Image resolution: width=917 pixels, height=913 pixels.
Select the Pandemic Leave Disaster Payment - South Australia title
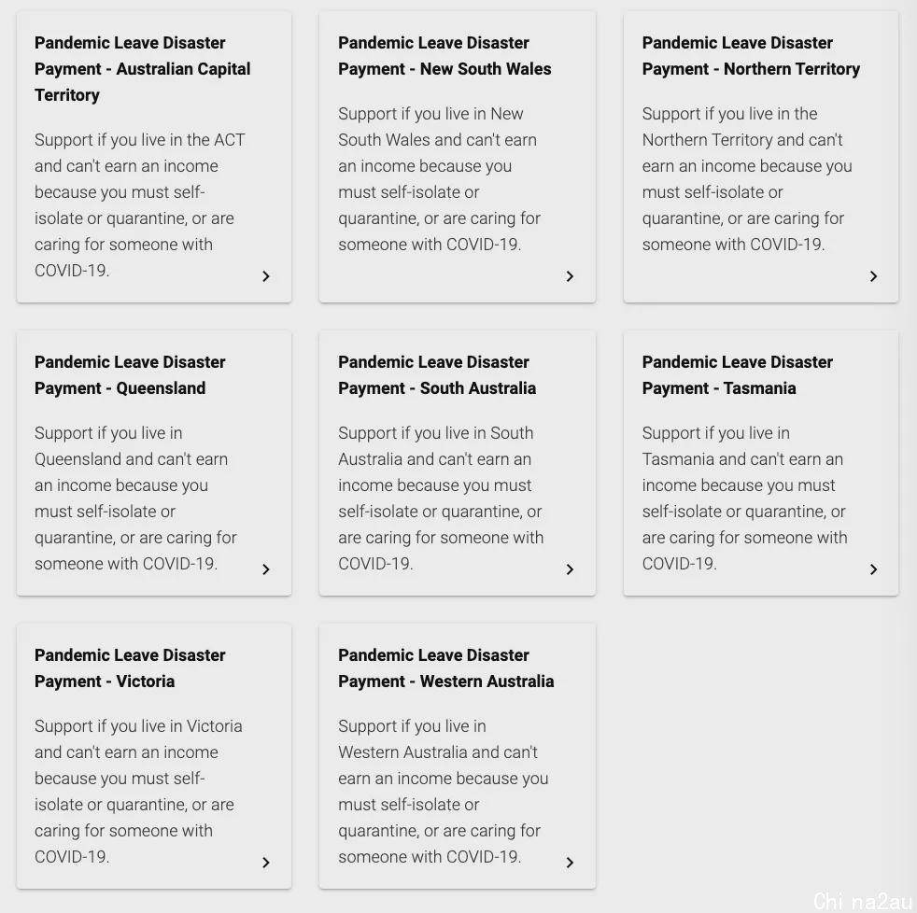click(x=437, y=374)
